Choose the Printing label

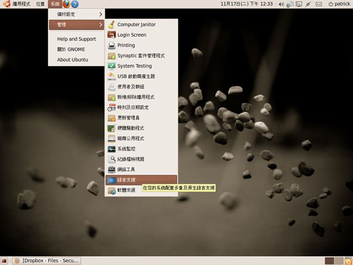[126, 45]
